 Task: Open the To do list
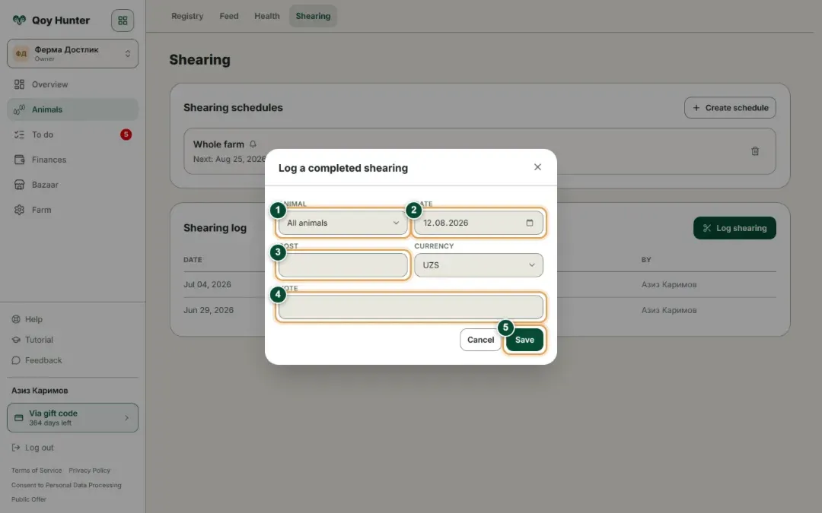coord(72,135)
